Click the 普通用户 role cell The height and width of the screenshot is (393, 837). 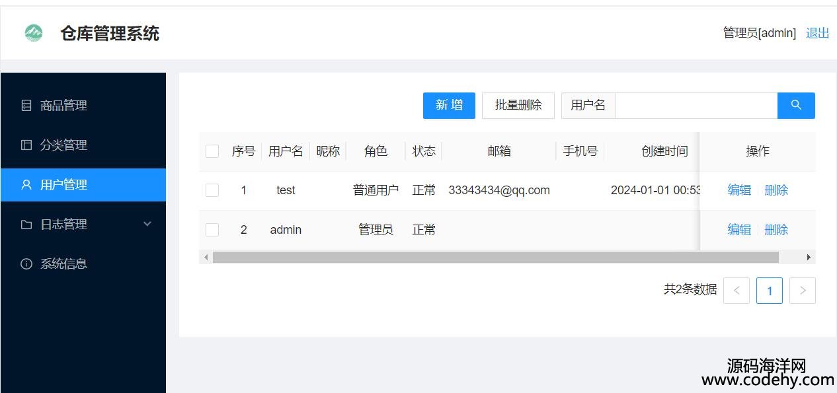click(376, 190)
